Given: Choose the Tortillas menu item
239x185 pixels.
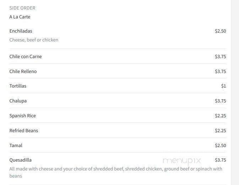Looking at the screenshot, I should coord(18,86).
